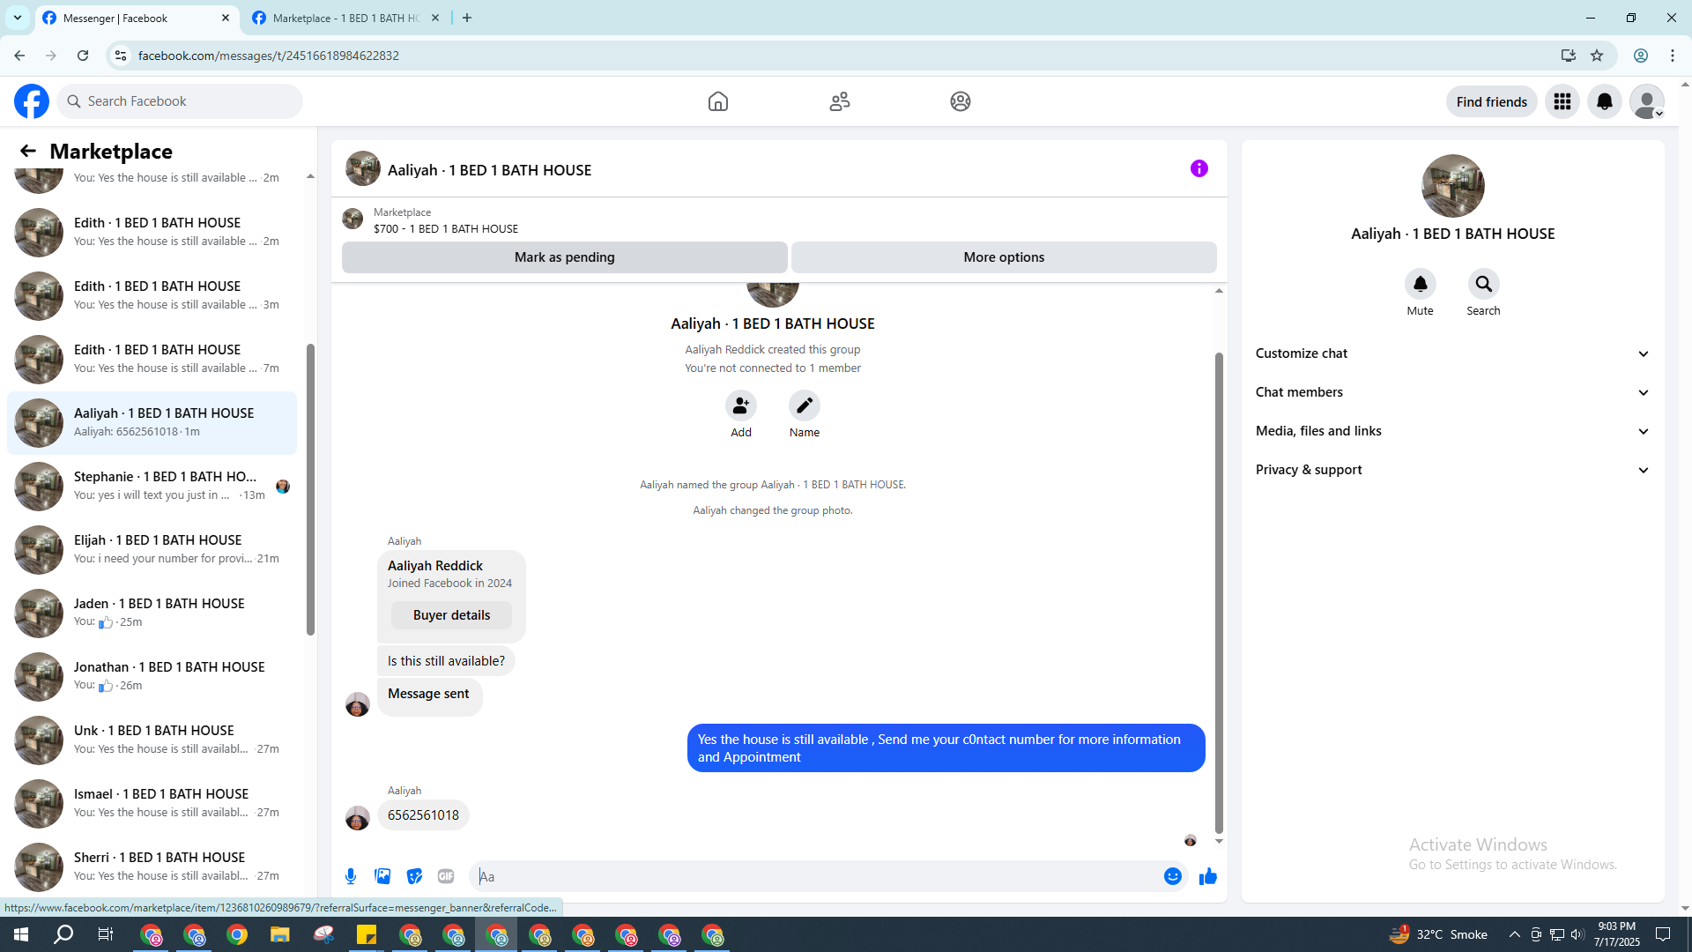Open the Windows notification center

coord(1663,934)
